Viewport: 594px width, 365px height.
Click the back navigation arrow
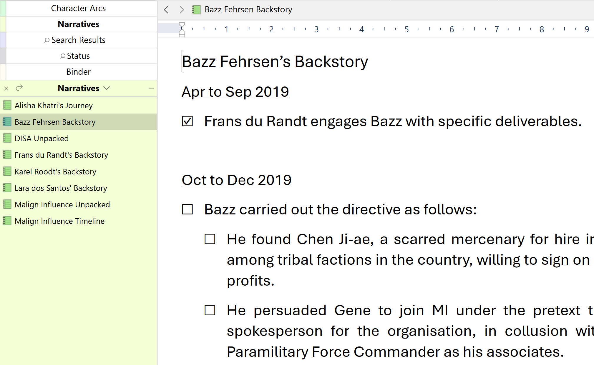[166, 10]
